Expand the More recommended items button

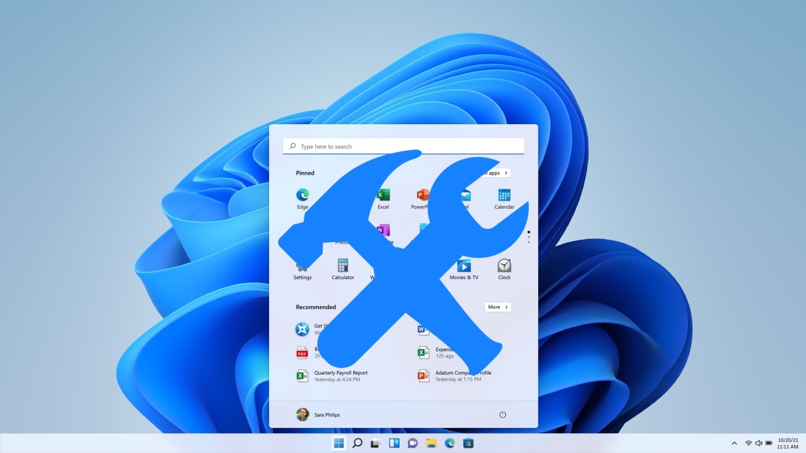498,307
